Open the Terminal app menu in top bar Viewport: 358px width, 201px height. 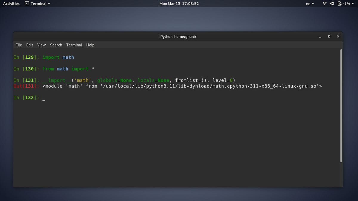pos(38,4)
